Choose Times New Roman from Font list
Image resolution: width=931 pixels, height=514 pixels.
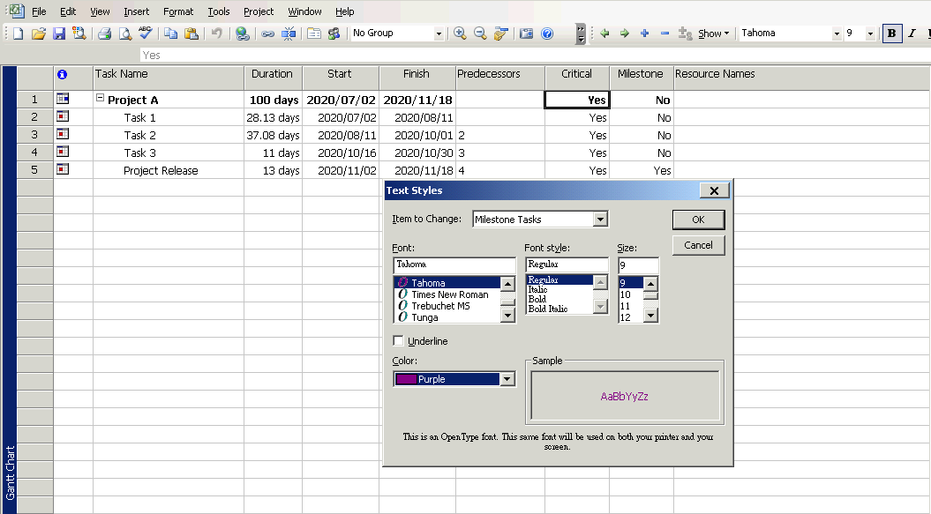pyautogui.click(x=449, y=294)
